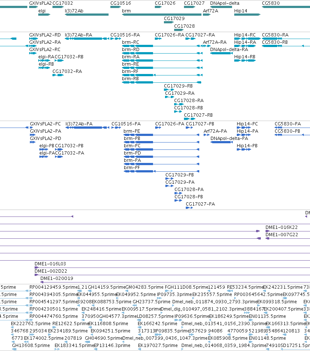The height and width of the screenshot is (351, 310).
Task: Click the DME1-020O19 BAC label
Action: pos(56,278)
